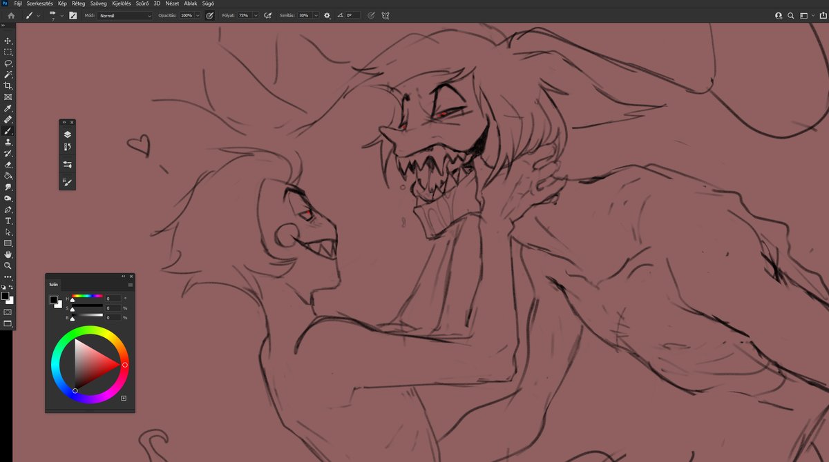This screenshot has width=829, height=462.
Task: Click the Home icon in options bar
Action: (x=10, y=15)
